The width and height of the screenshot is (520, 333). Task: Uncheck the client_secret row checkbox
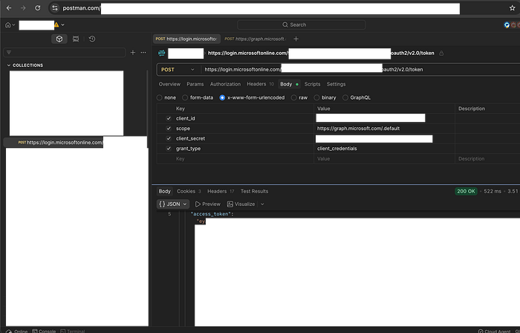pyautogui.click(x=169, y=138)
